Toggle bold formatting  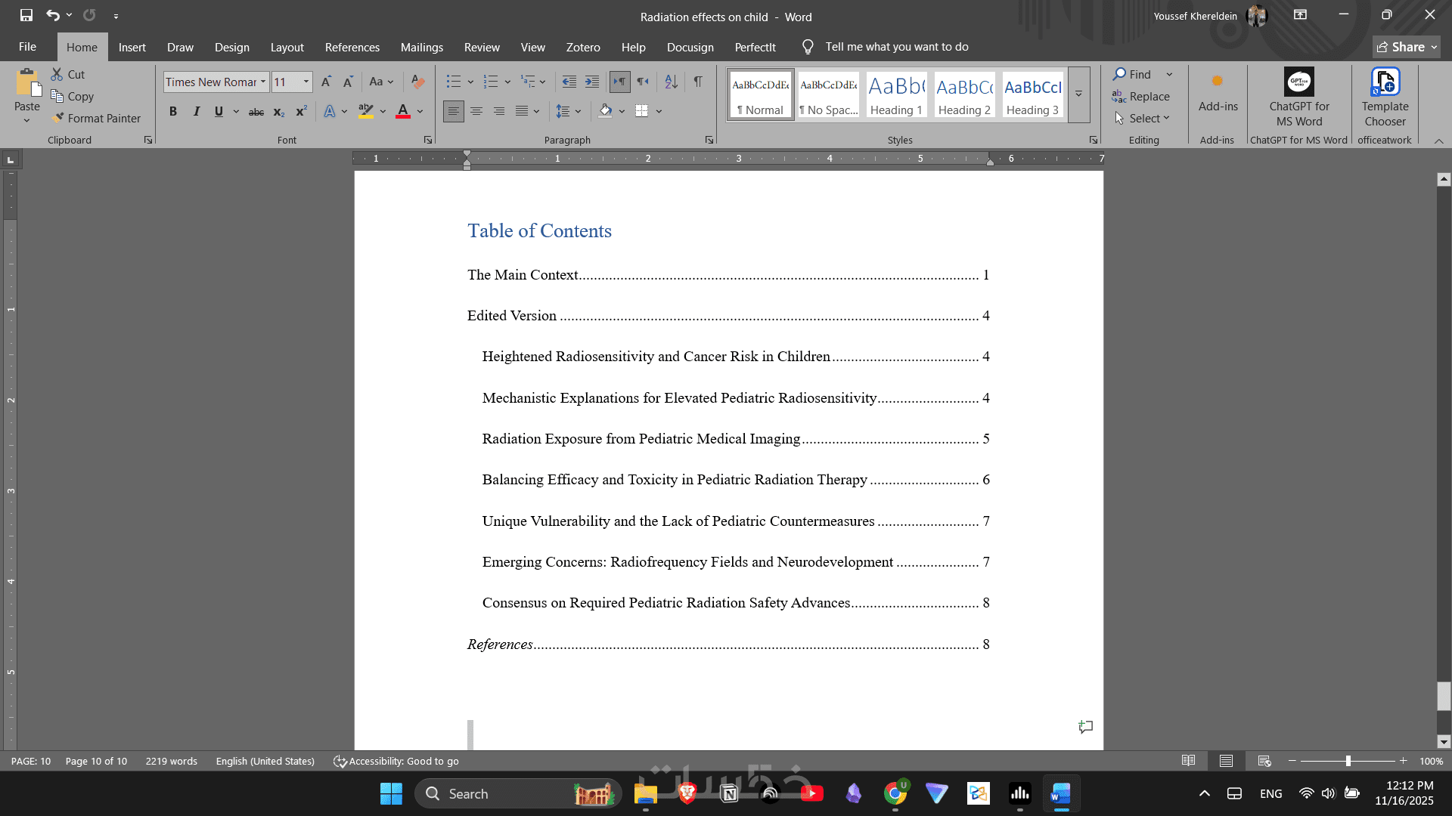coord(173,111)
